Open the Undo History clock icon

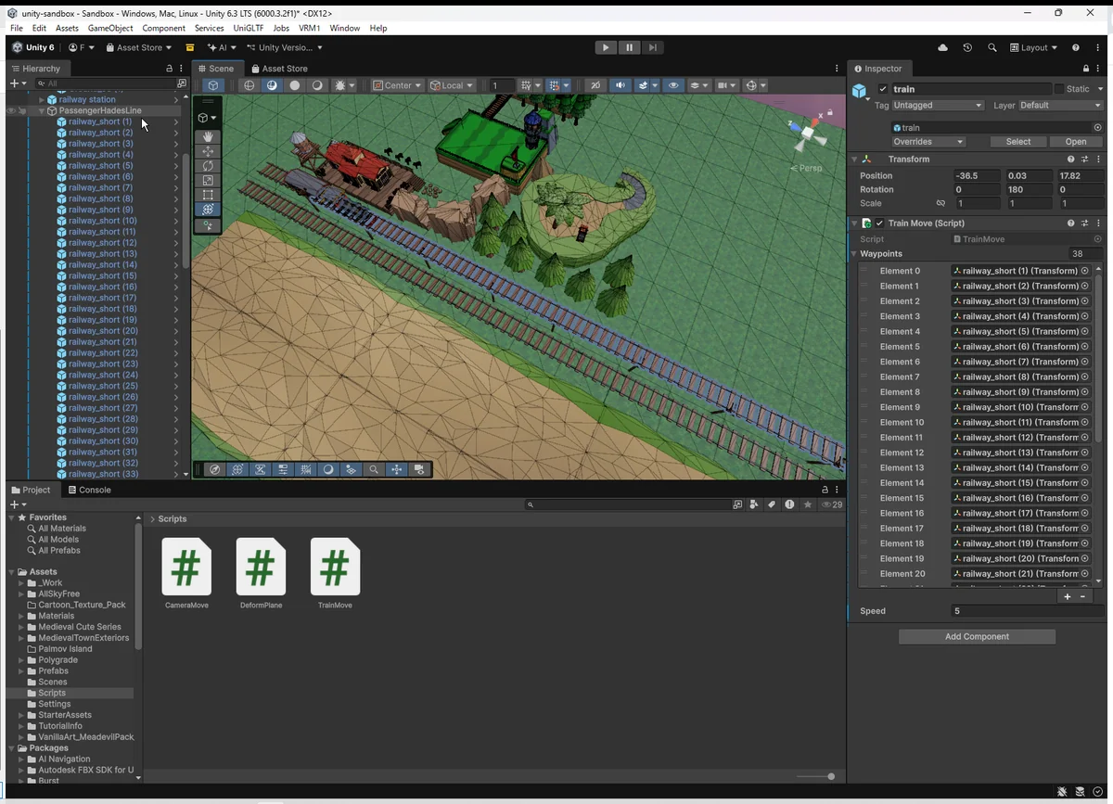click(x=967, y=47)
